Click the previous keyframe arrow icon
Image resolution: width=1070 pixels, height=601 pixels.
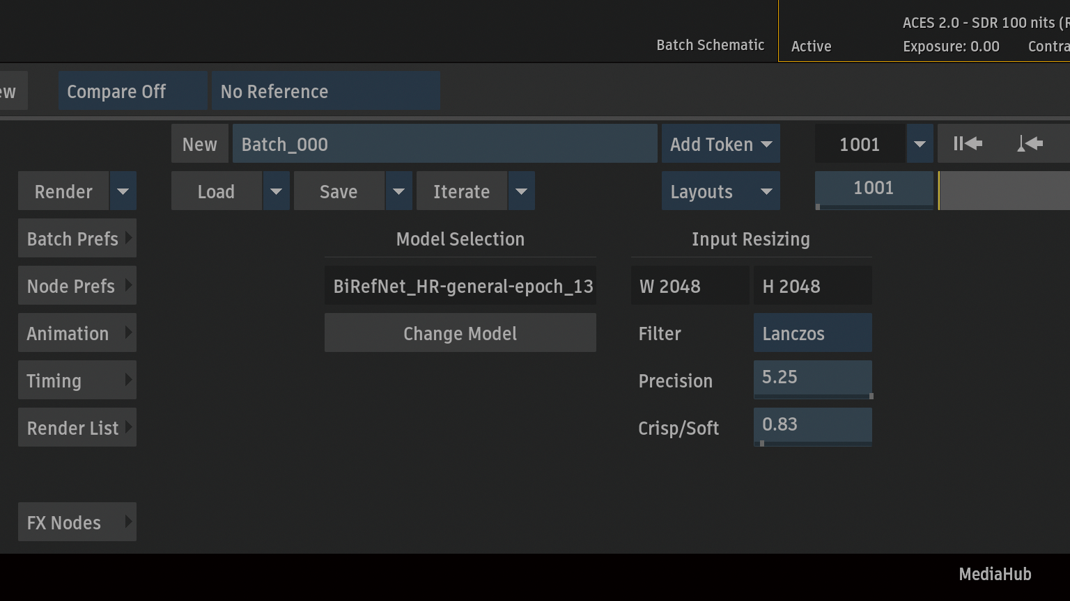click(x=1030, y=143)
